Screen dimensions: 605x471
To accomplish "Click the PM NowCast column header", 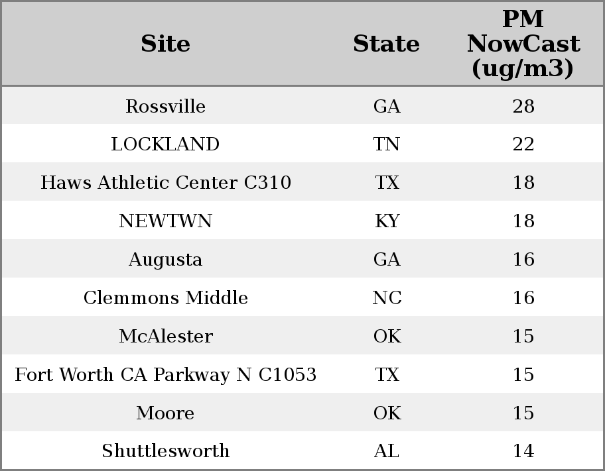I will 523,44.
